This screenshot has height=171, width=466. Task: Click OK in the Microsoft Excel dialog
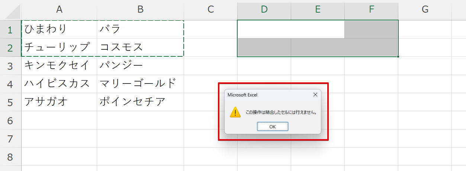272,126
